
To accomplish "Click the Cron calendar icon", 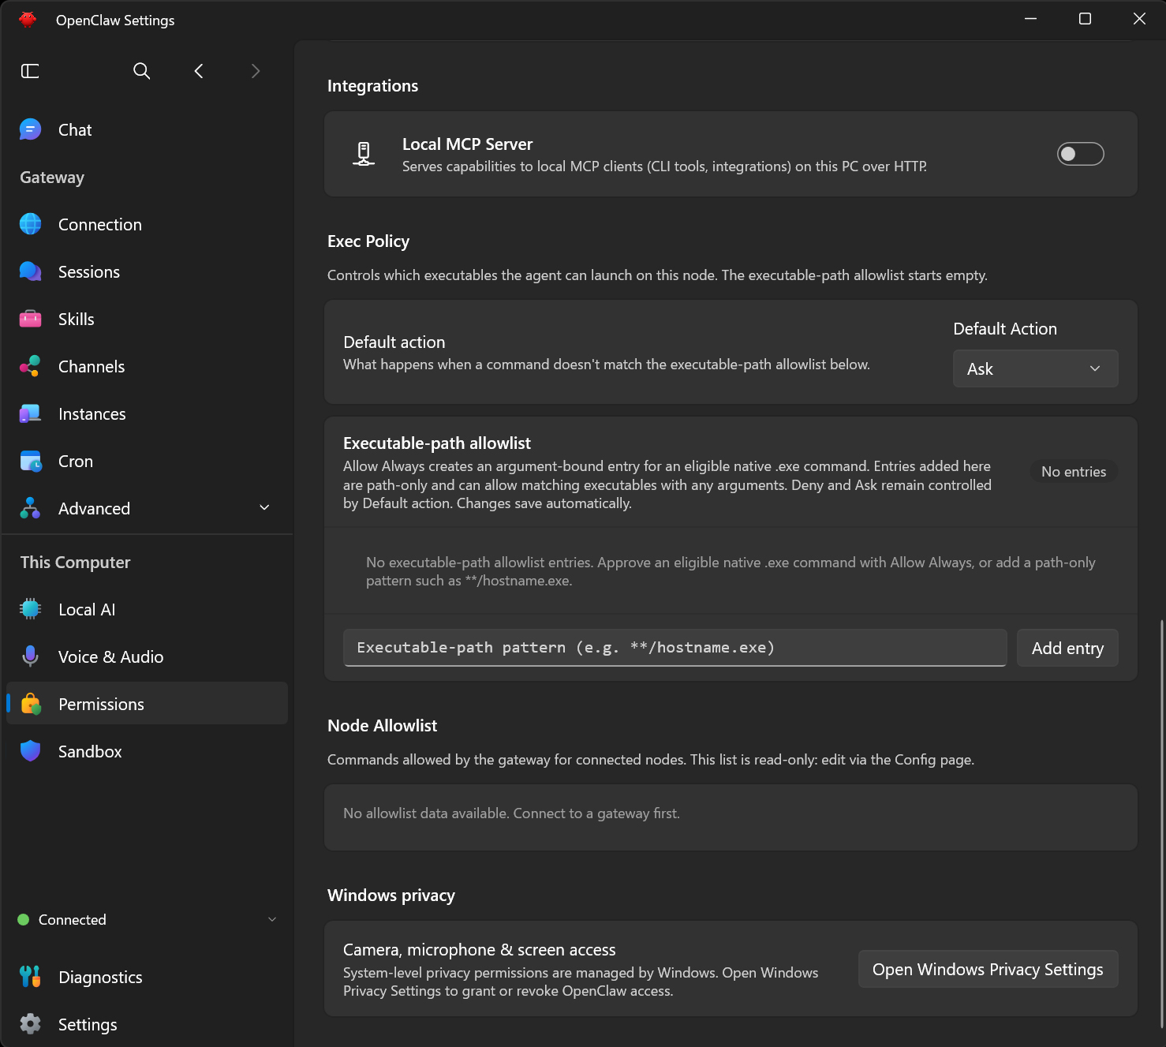I will [x=30, y=461].
